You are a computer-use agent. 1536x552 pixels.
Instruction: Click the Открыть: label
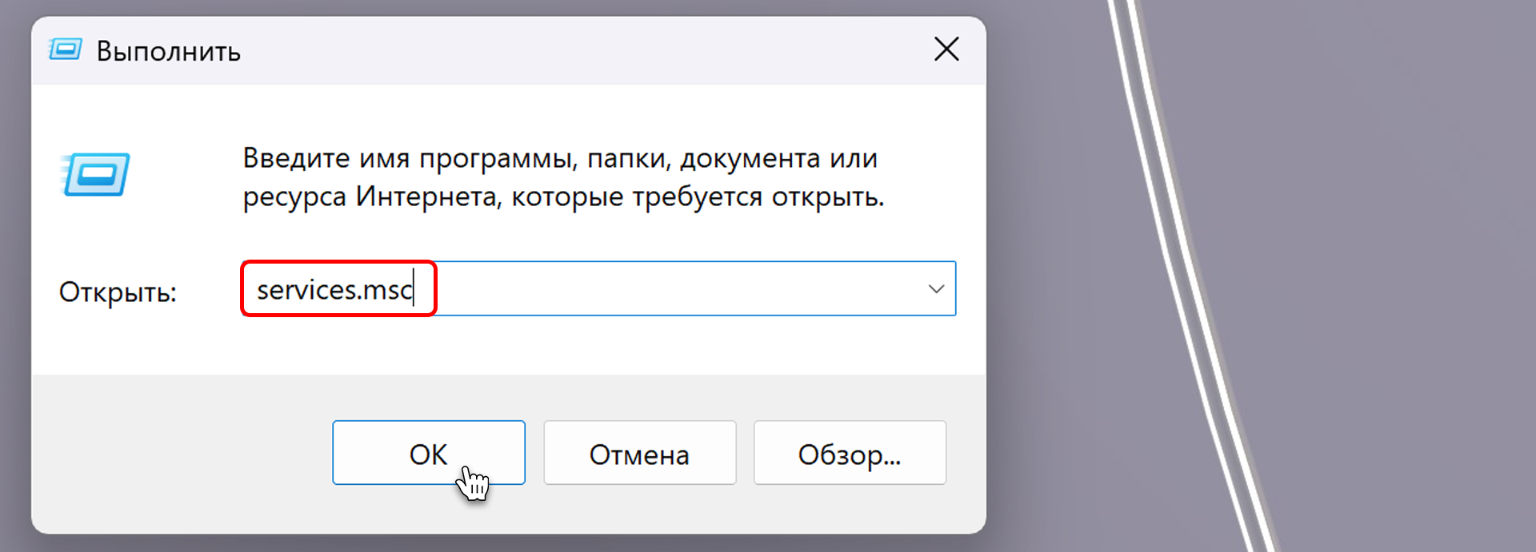pos(118,292)
